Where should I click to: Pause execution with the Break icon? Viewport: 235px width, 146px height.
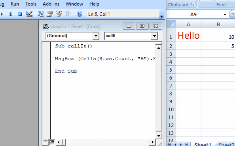(x=11, y=14)
